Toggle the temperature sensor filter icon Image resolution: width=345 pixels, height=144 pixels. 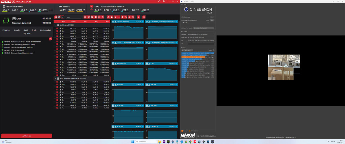click(108, 17)
